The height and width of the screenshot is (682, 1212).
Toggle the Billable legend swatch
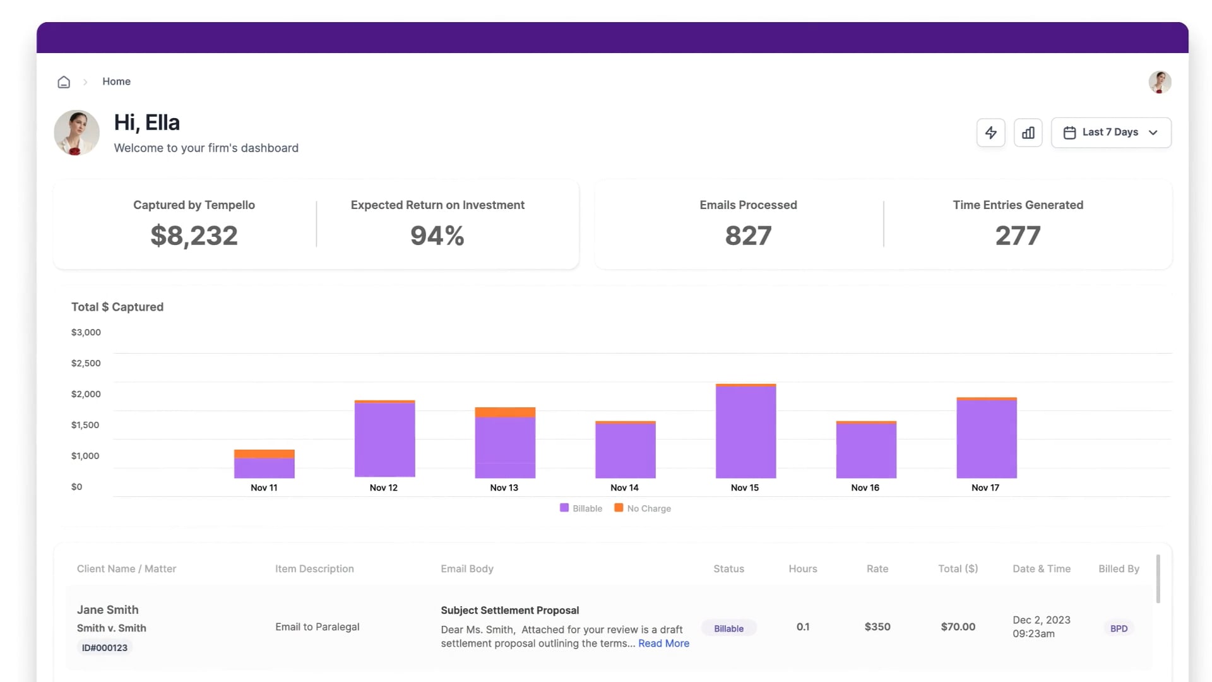point(564,508)
